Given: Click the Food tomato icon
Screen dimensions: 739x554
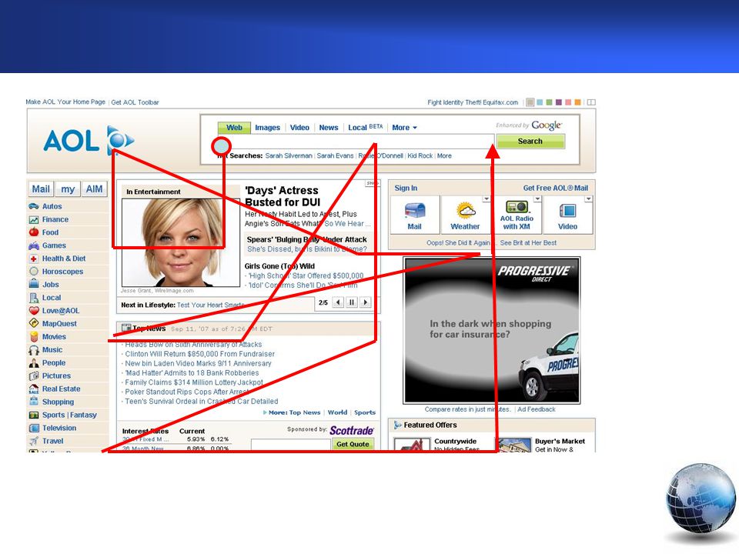Looking at the screenshot, I should coord(34,232).
